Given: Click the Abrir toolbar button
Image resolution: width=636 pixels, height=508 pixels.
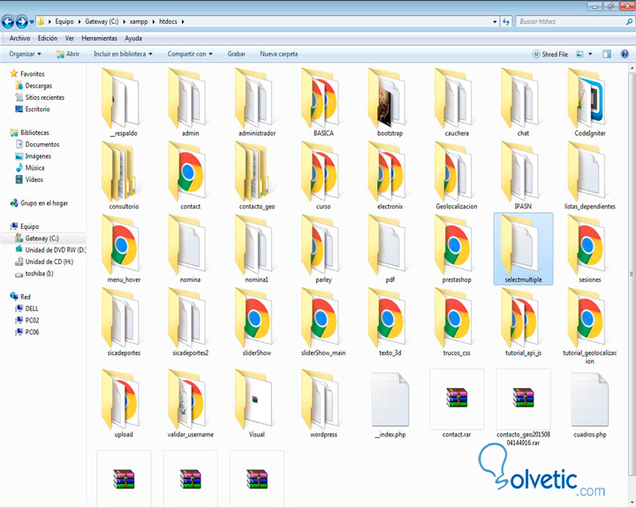Looking at the screenshot, I should (x=68, y=54).
